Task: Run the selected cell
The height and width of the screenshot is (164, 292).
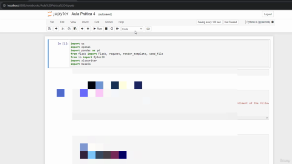Action: pyautogui.click(x=97, y=29)
